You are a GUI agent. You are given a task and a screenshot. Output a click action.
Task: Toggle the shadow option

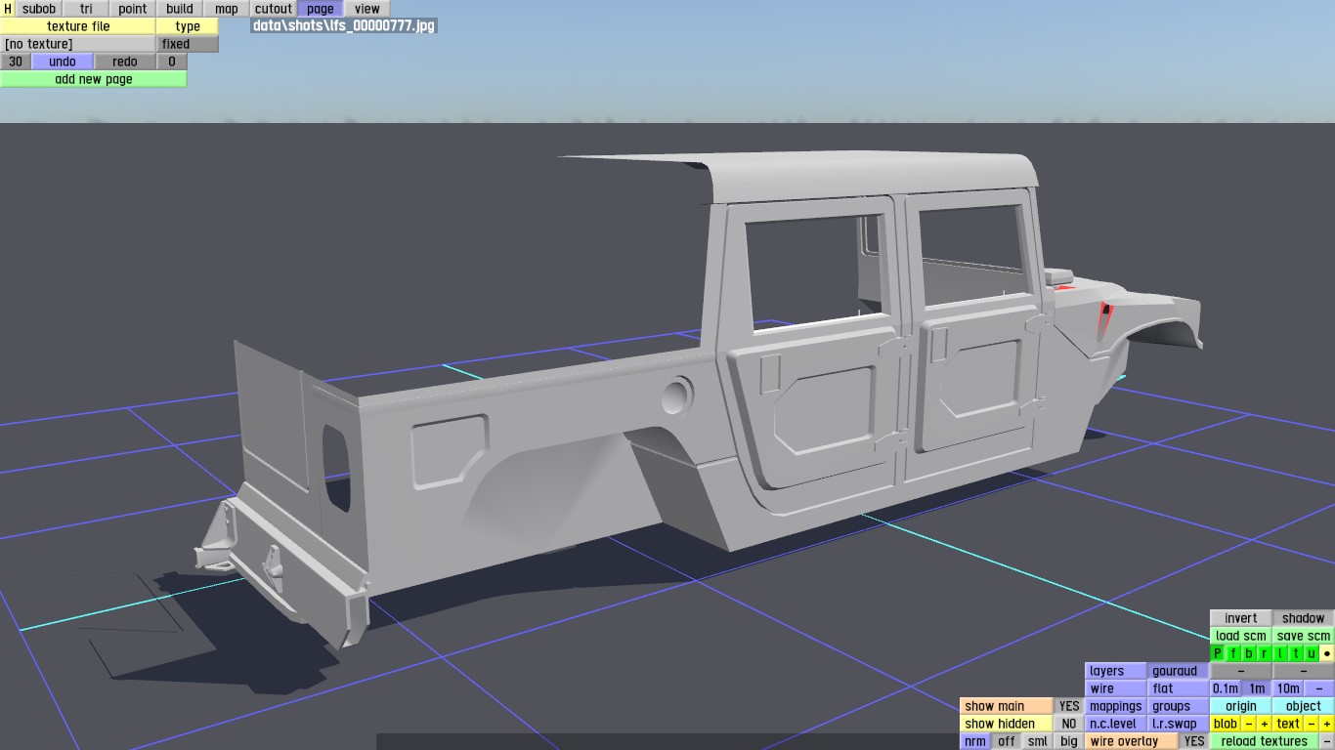pyautogui.click(x=1304, y=618)
